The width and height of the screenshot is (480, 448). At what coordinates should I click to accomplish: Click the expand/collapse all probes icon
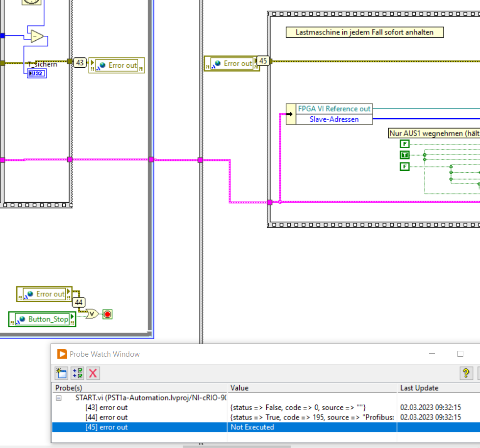coord(77,373)
